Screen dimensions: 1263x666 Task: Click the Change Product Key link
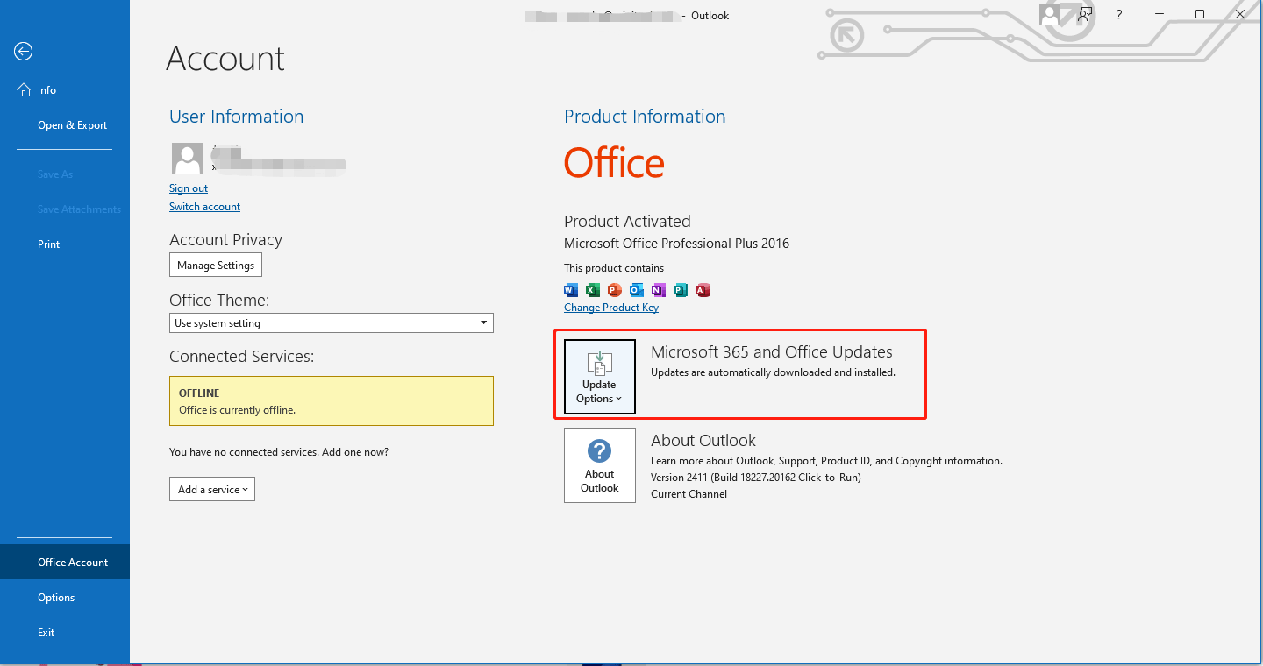pos(611,308)
